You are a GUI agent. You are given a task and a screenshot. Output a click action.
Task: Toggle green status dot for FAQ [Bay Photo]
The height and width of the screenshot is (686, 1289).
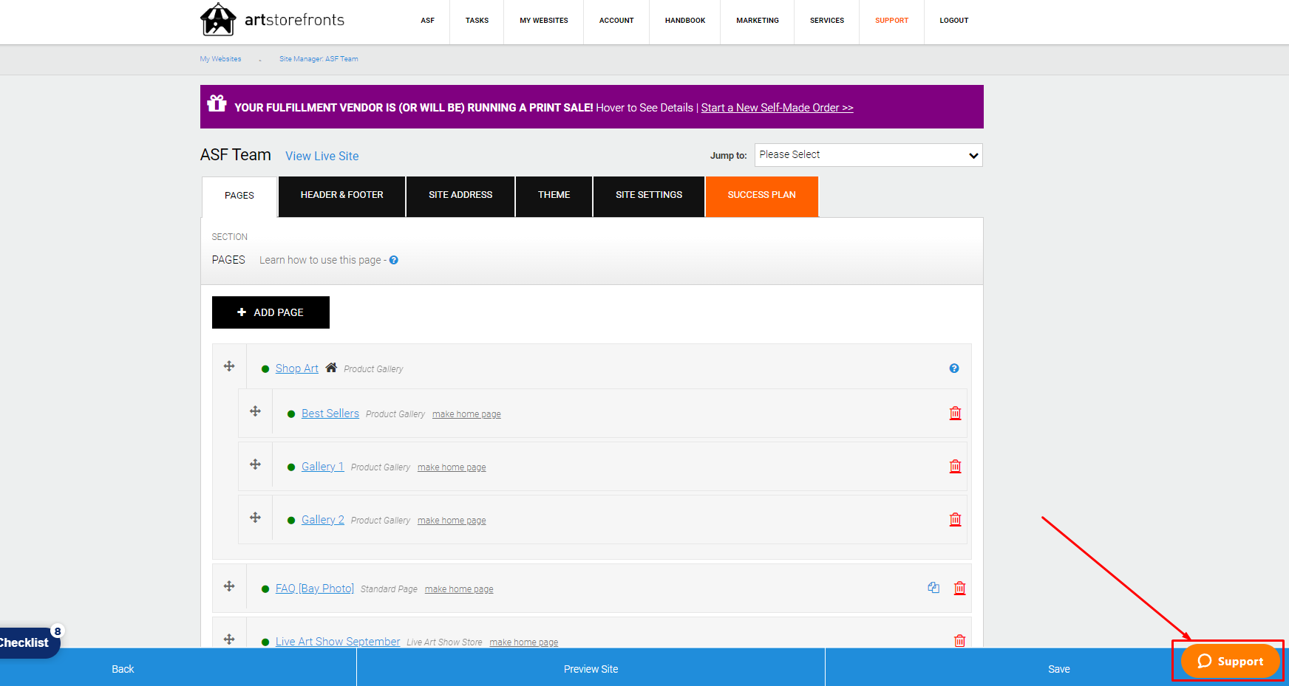[x=265, y=589]
